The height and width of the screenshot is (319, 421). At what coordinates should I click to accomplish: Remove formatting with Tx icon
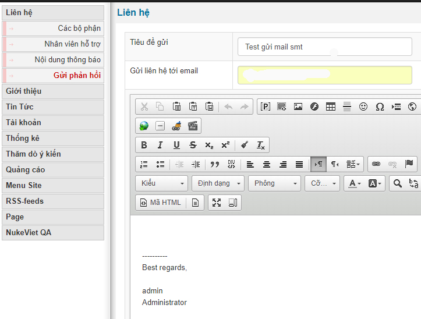261,145
